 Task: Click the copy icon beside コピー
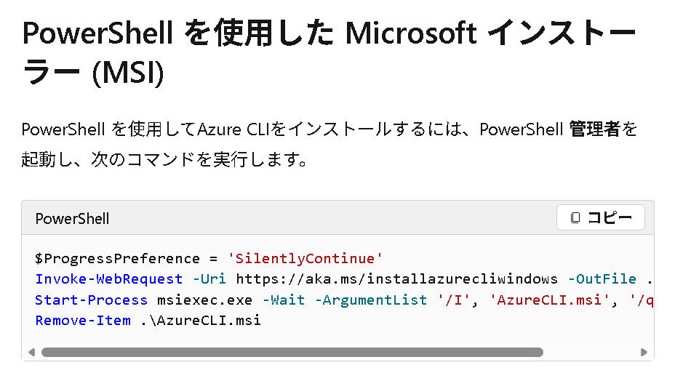click(575, 217)
